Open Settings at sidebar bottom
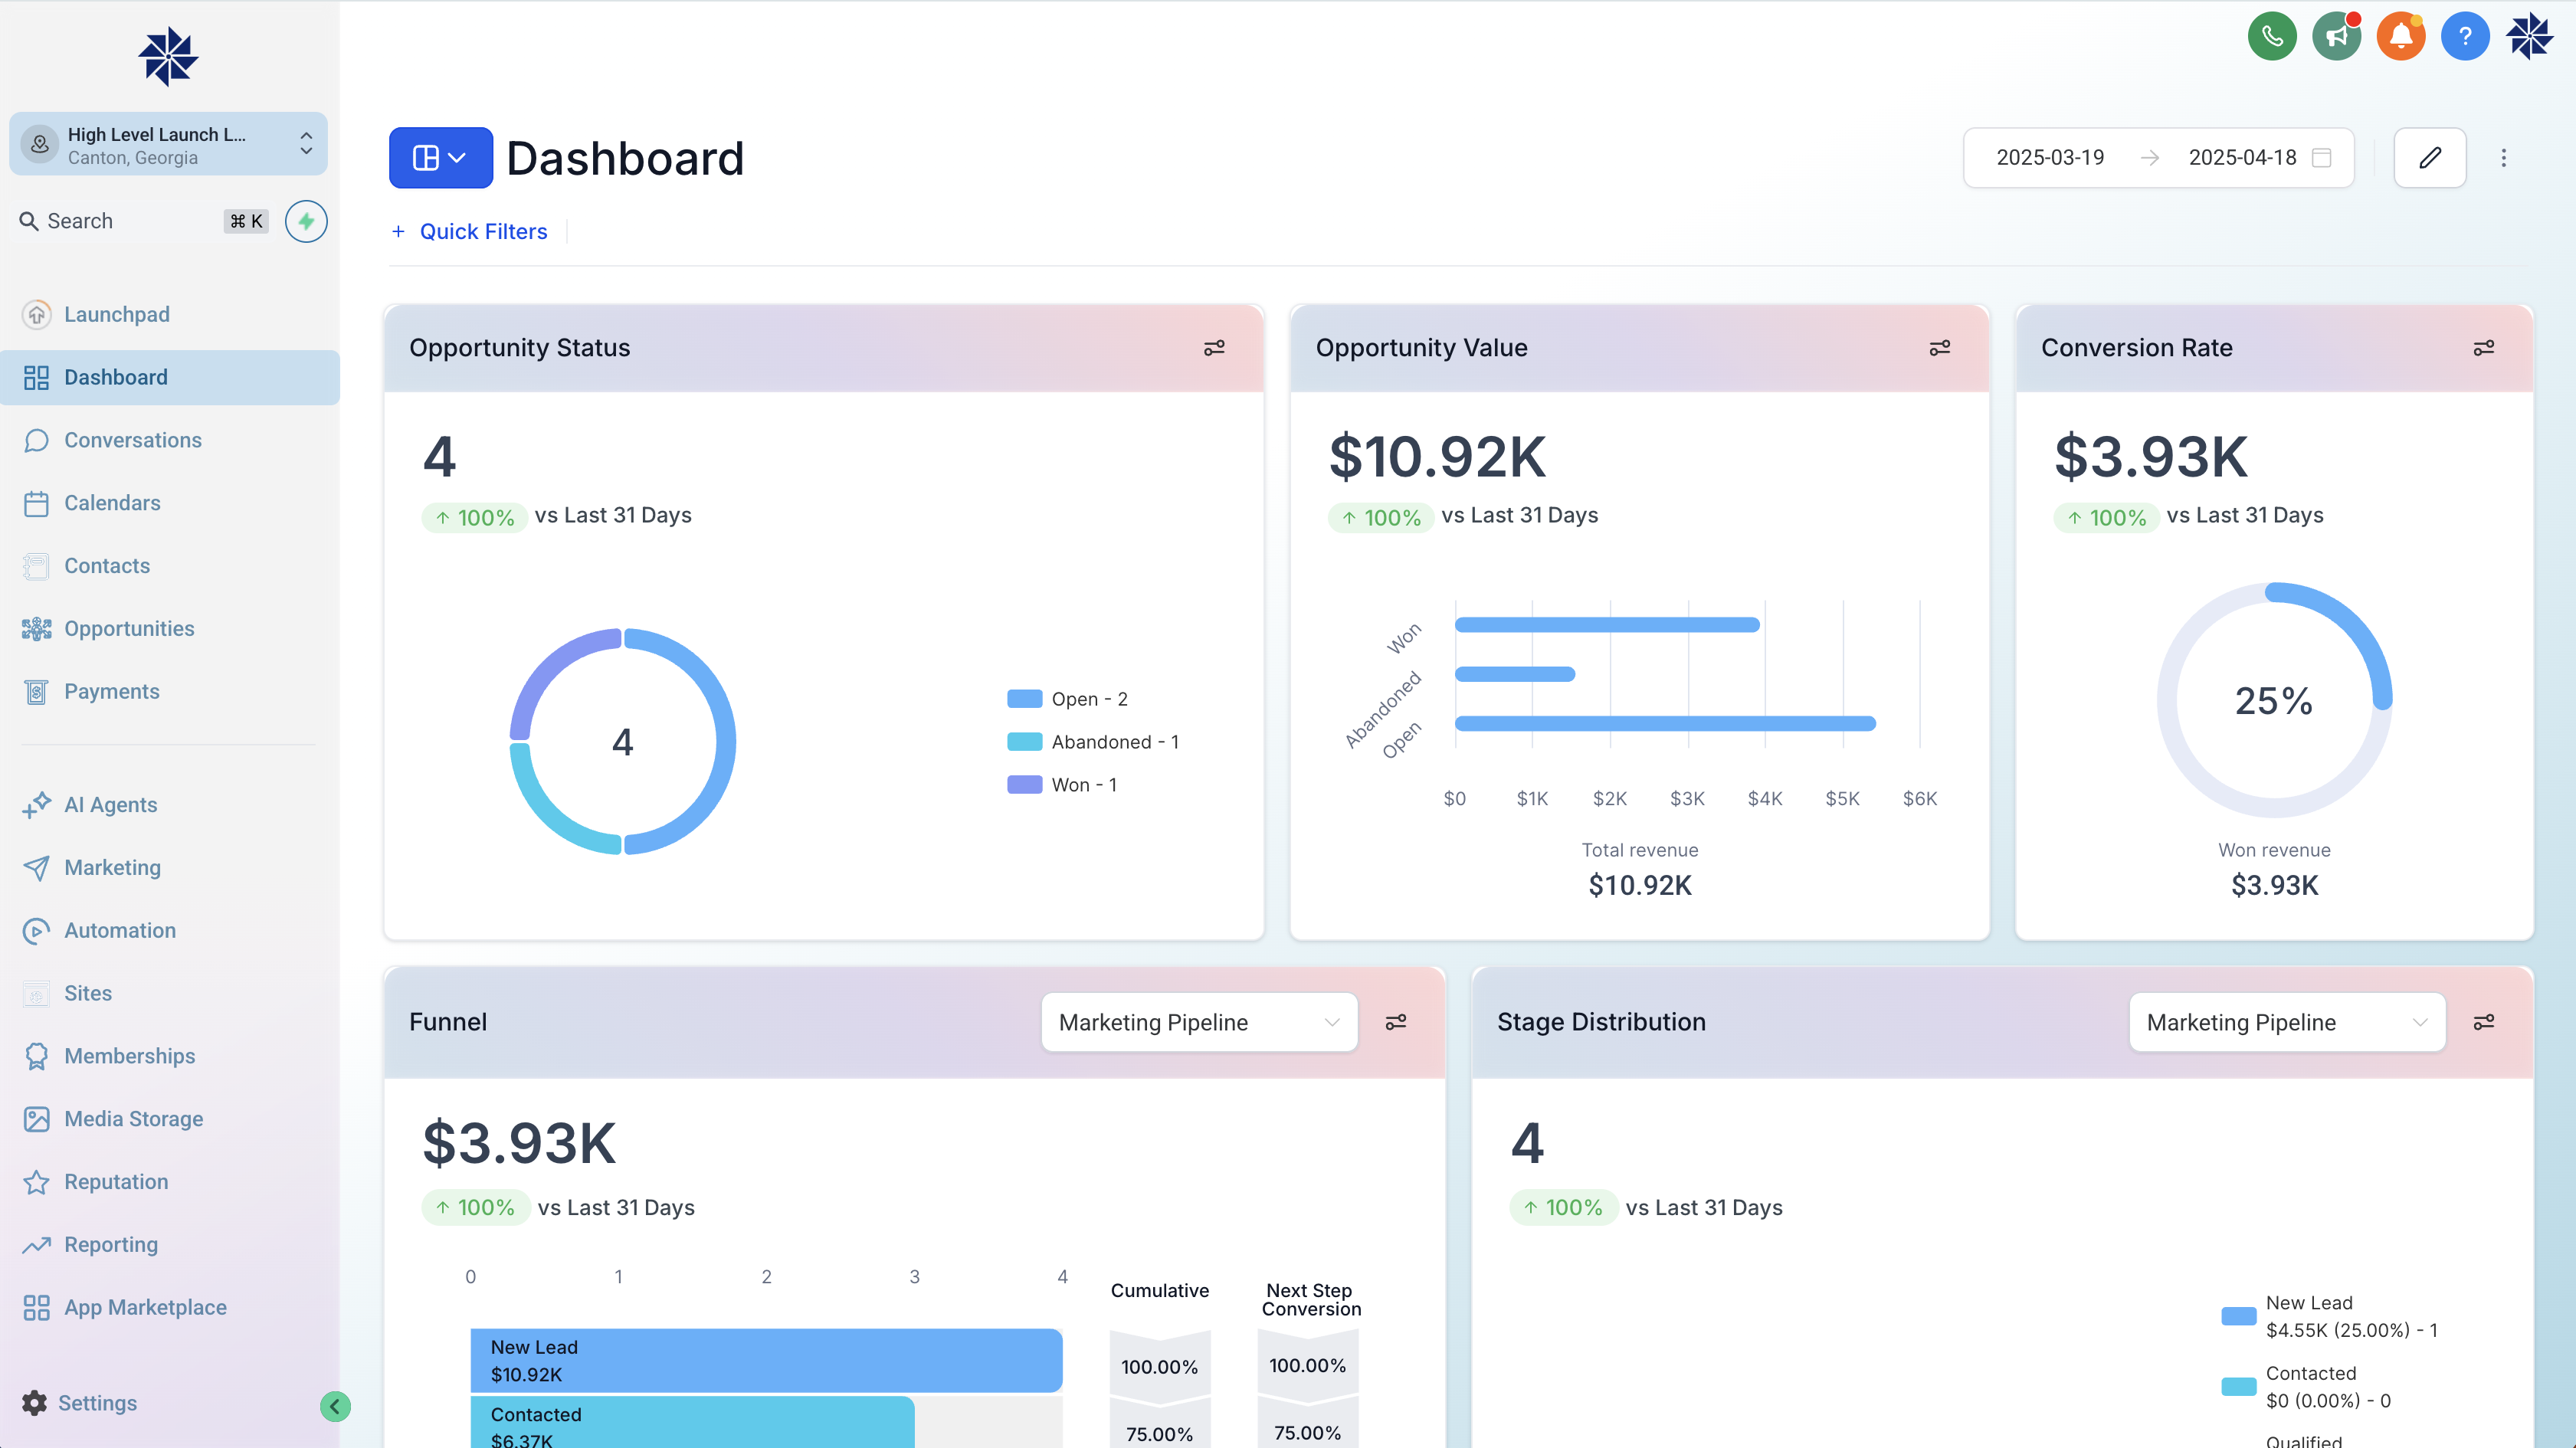2576x1448 pixels. 96,1403
